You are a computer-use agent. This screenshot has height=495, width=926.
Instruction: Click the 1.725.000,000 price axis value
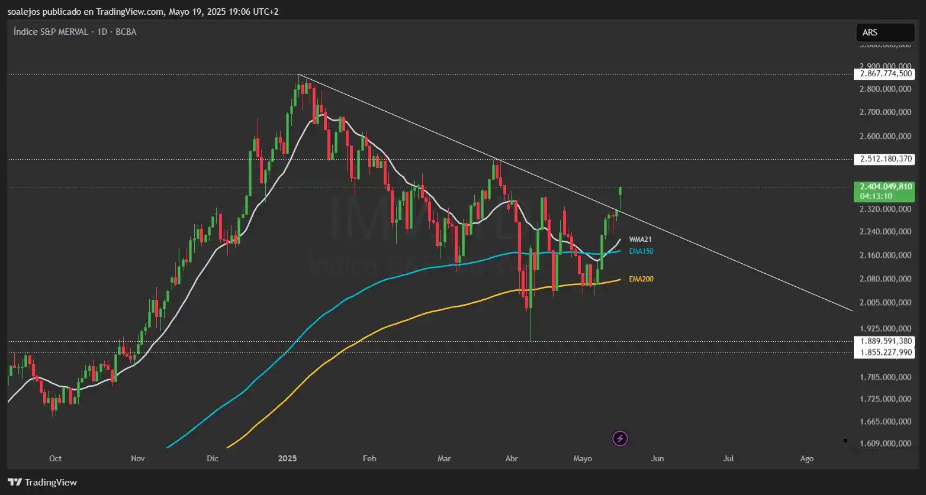tap(886, 399)
